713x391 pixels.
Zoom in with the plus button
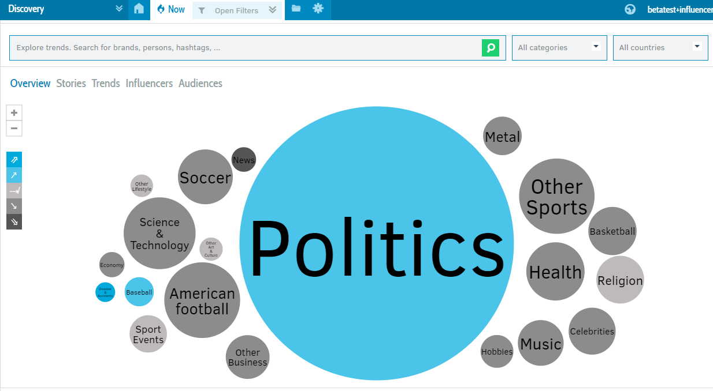pos(14,113)
